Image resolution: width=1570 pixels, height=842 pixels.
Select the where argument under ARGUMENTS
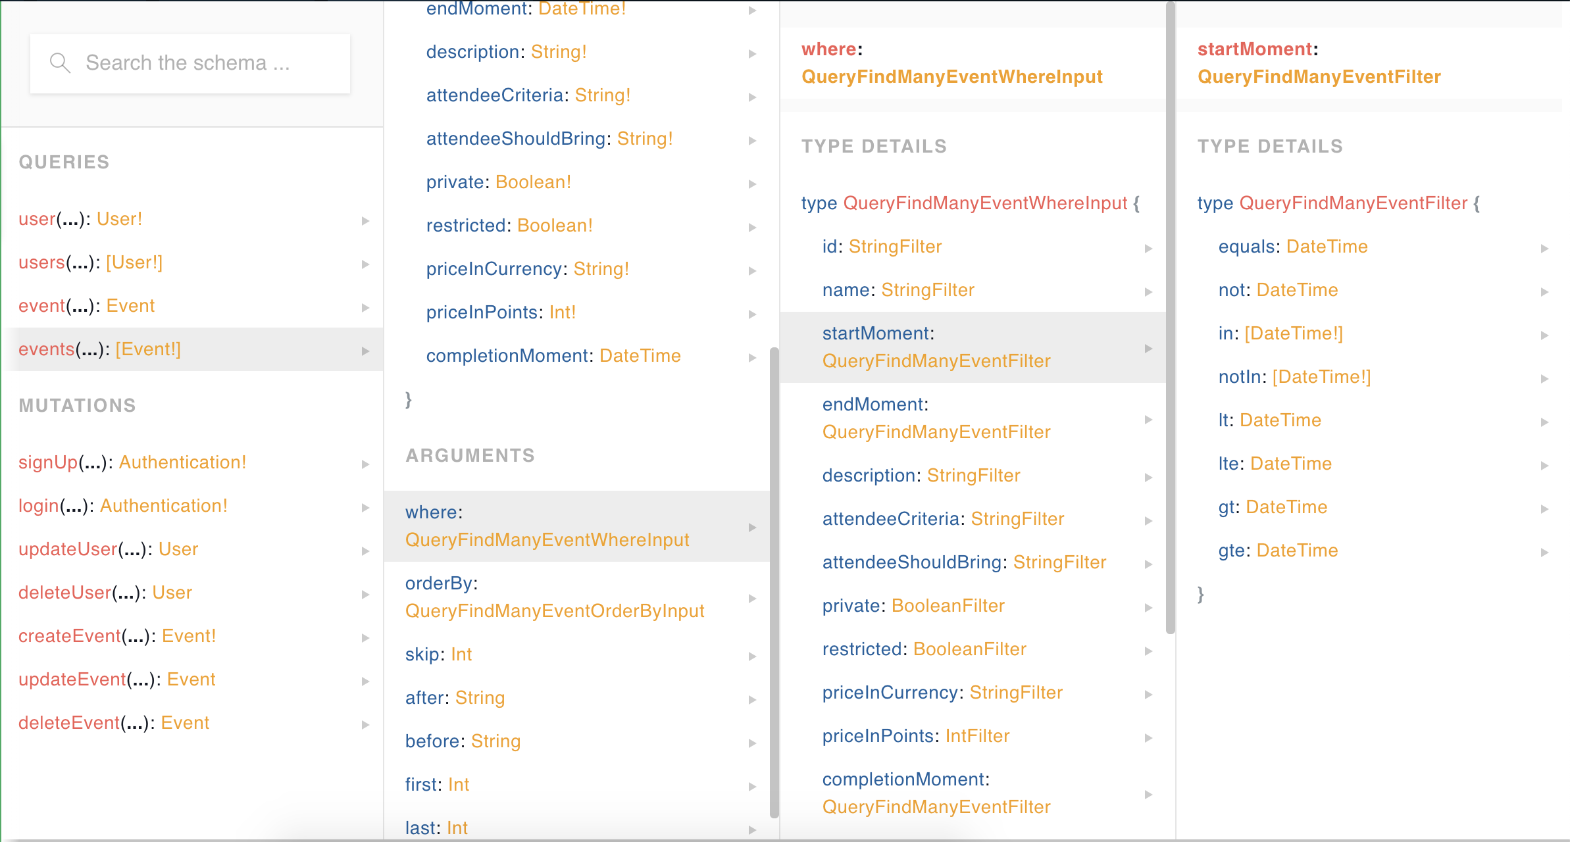[x=546, y=526]
